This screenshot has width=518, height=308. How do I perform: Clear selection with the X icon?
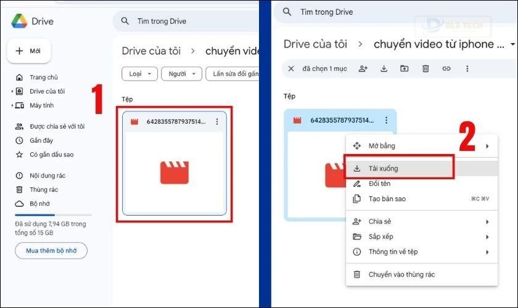tap(291, 68)
